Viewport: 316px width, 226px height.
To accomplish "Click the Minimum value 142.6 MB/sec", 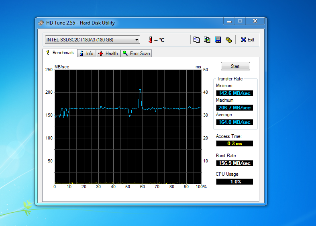I will [x=234, y=93].
